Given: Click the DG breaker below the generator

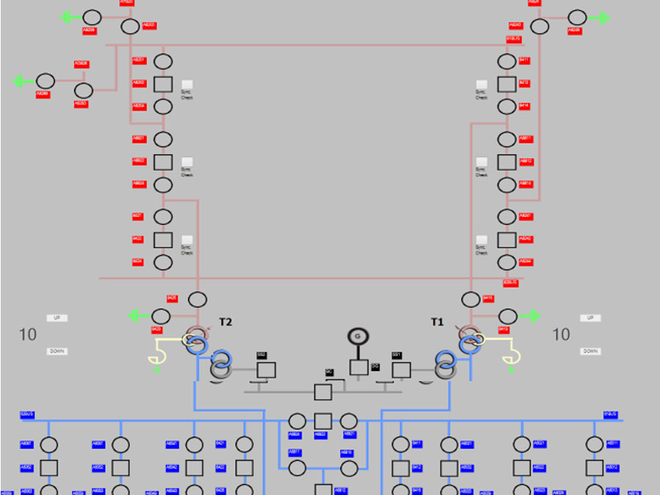Looking at the screenshot, I should tap(359, 367).
